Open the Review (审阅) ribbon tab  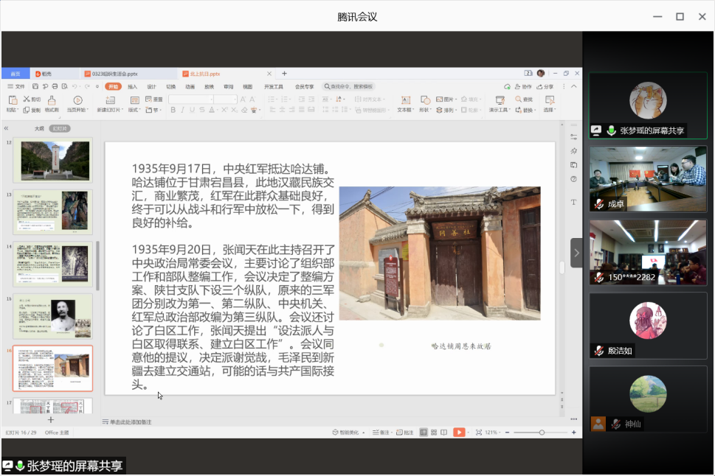click(228, 86)
